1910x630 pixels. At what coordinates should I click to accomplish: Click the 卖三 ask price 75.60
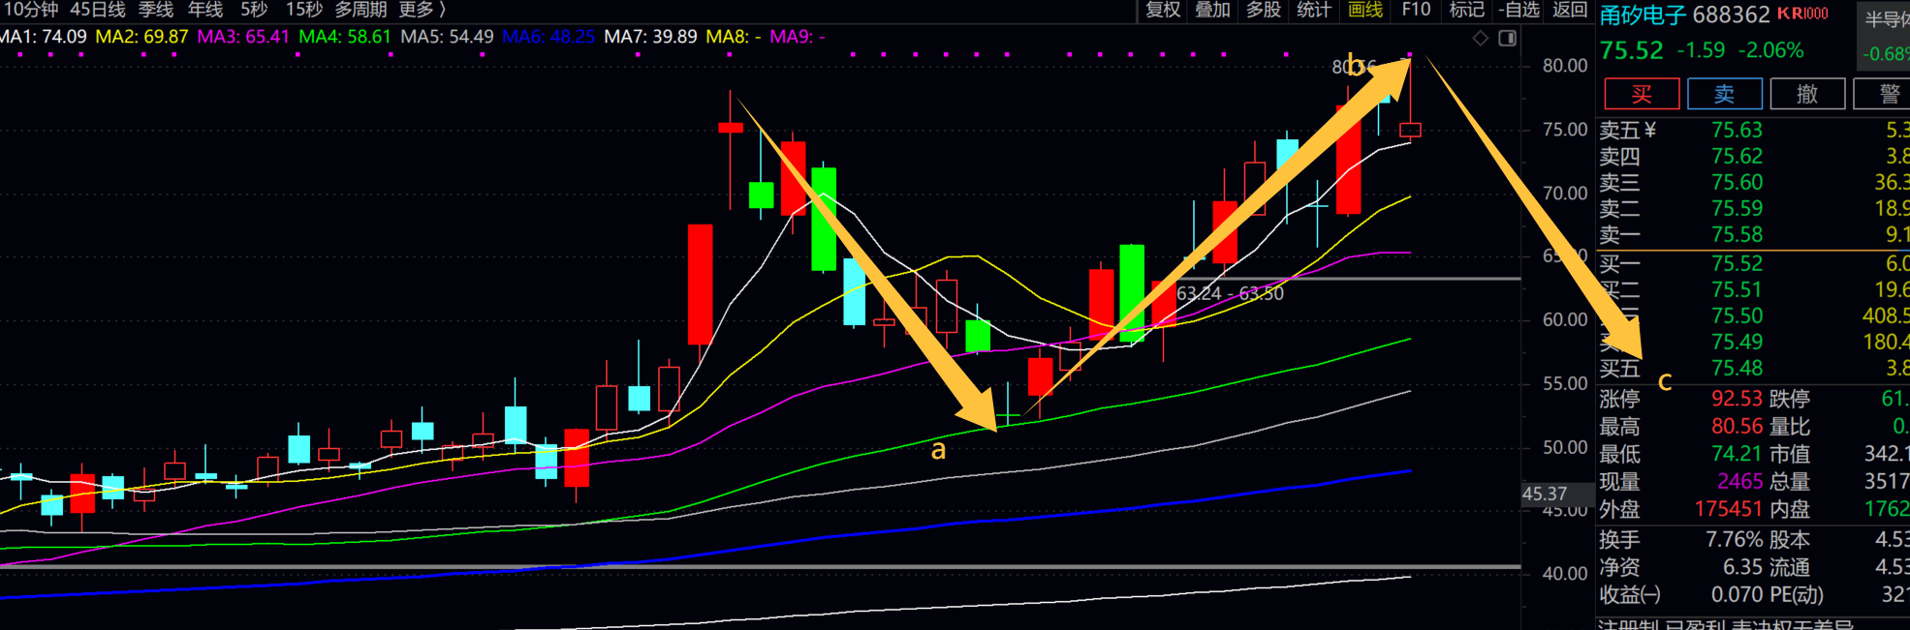pos(1737,182)
